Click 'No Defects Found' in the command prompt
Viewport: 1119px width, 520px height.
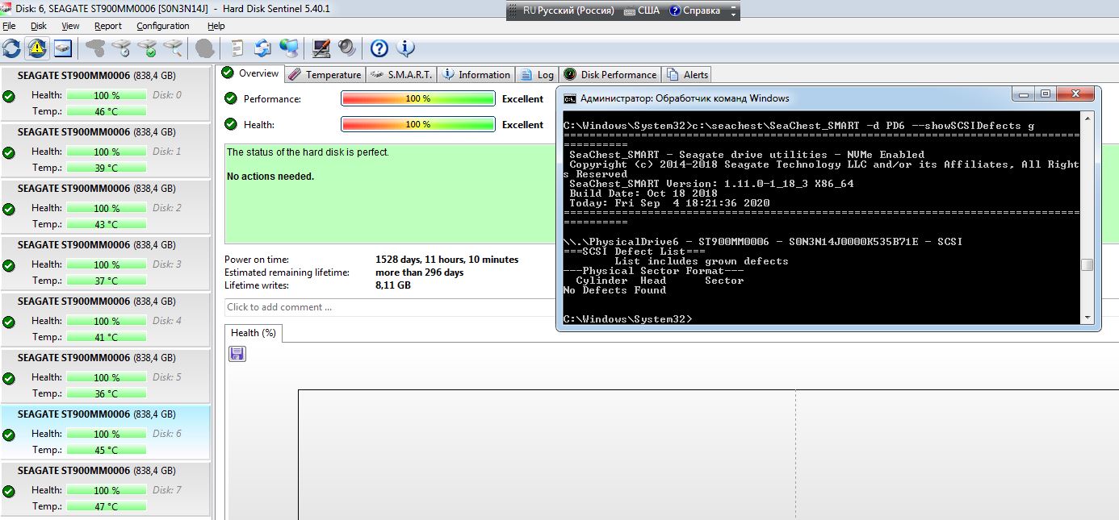click(614, 290)
